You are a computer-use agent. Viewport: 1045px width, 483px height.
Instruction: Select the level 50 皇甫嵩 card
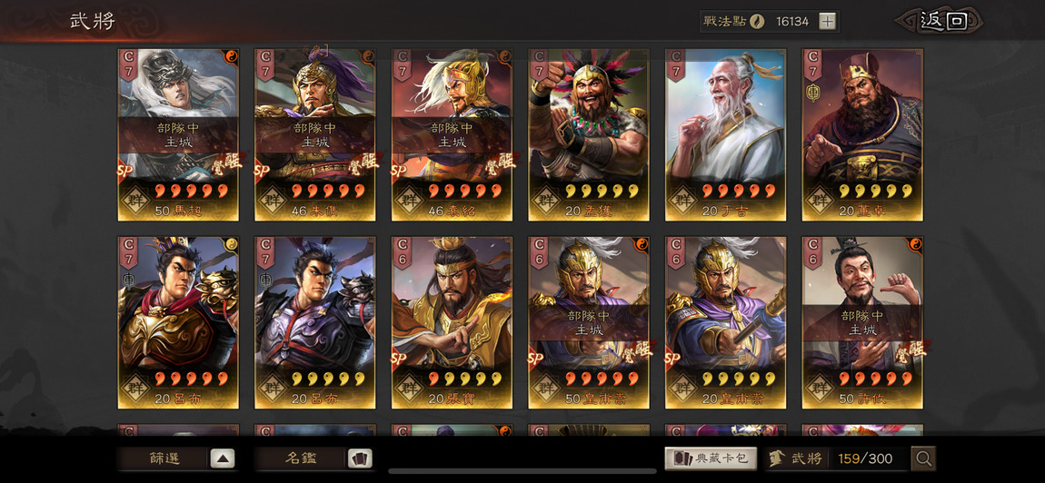tap(589, 322)
